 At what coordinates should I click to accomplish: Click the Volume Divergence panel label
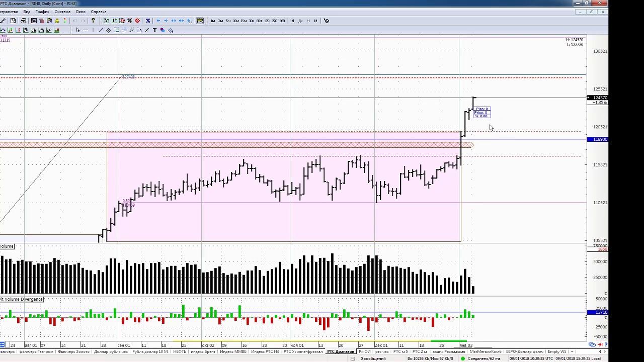pos(22,299)
